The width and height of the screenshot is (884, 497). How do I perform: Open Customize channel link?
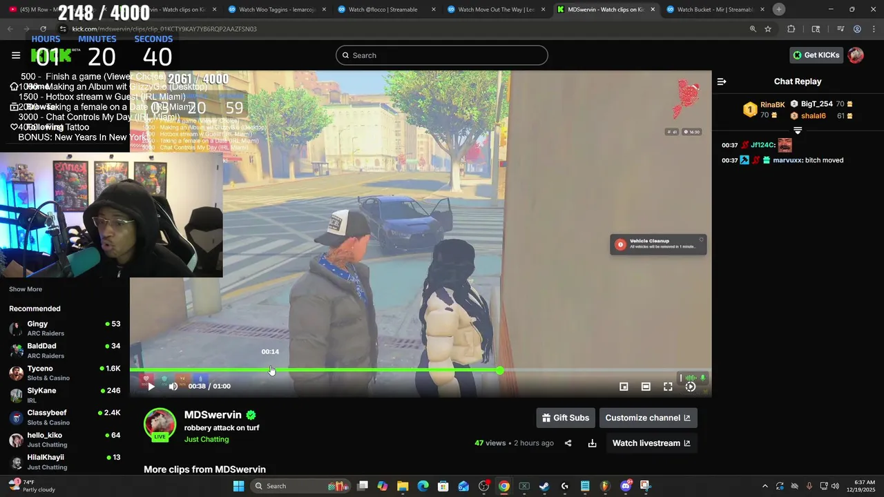(x=648, y=418)
